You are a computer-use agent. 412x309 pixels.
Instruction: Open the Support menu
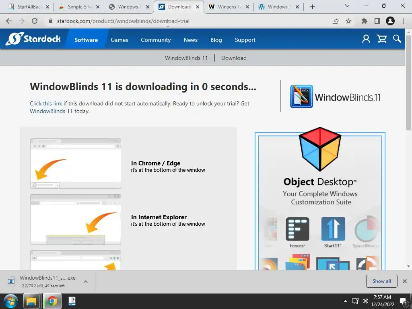pyautogui.click(x=245, y=40)
